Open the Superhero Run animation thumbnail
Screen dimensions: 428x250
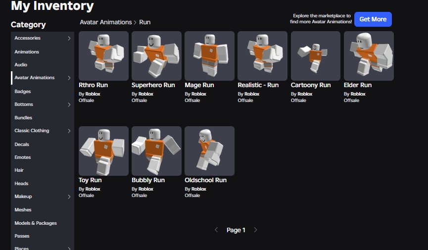(x=156, y=56)
